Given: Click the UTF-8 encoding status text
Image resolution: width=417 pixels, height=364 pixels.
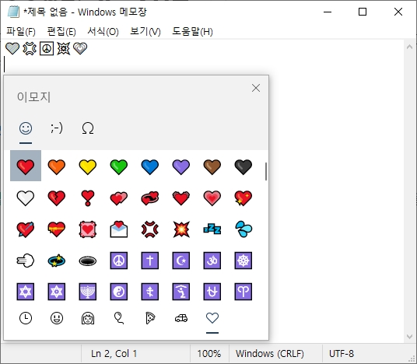Looking at the screenshot, I should pos(342,354).
